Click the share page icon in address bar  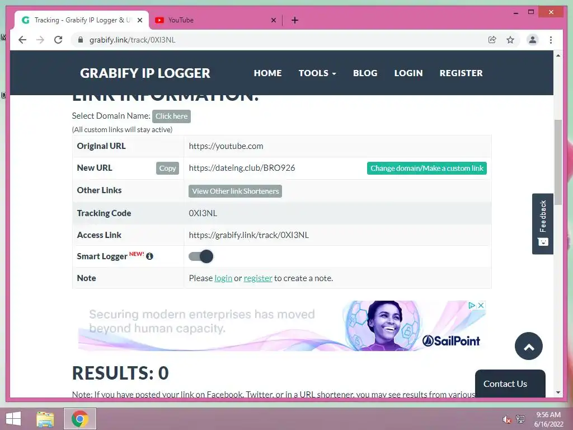(492, 40)
